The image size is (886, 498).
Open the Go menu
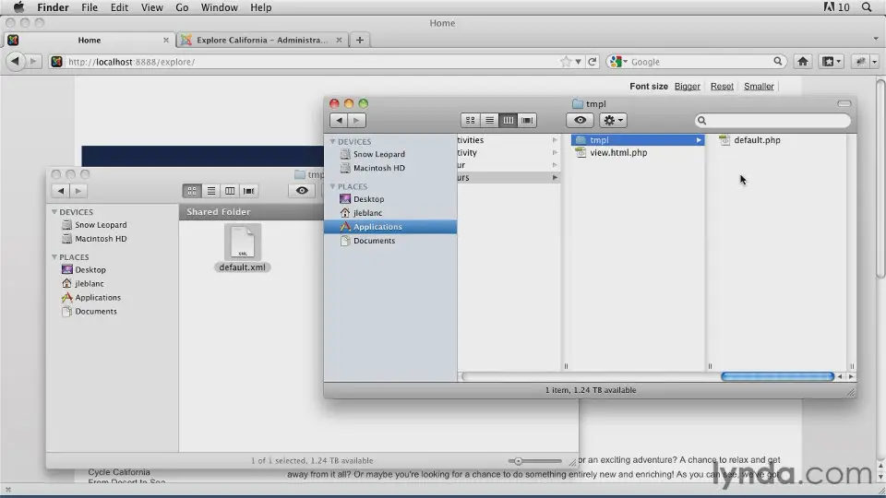(x=182, y=7)
